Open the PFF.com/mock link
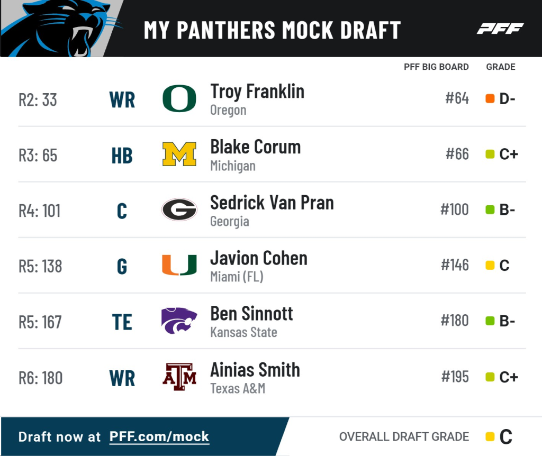542x456 pixels. point(159,436)
